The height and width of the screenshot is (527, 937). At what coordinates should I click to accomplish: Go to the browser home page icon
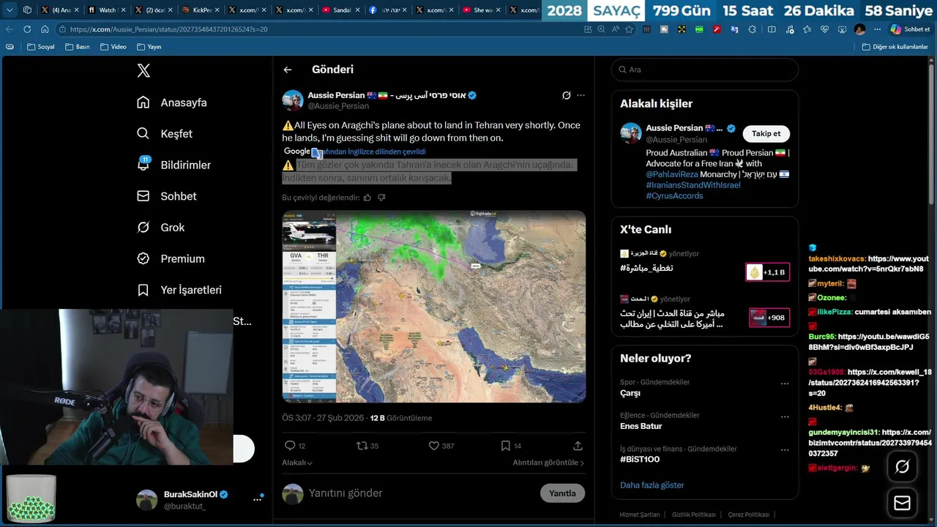pos(45,29)
